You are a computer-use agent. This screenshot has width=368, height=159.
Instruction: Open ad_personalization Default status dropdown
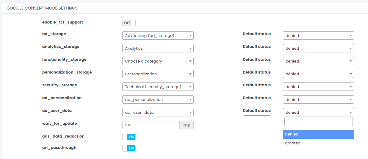(318, 99)
